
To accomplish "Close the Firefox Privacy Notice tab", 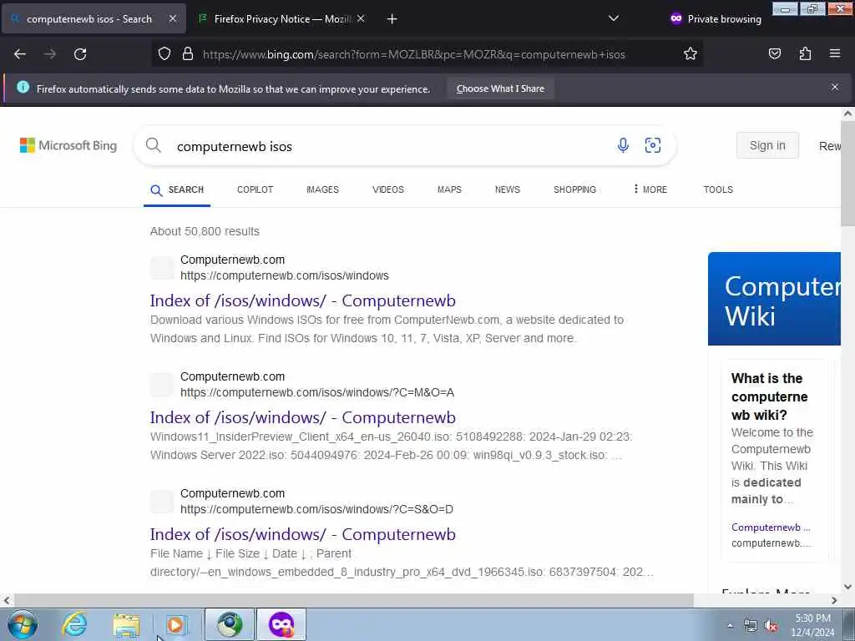I will point(361,18).
